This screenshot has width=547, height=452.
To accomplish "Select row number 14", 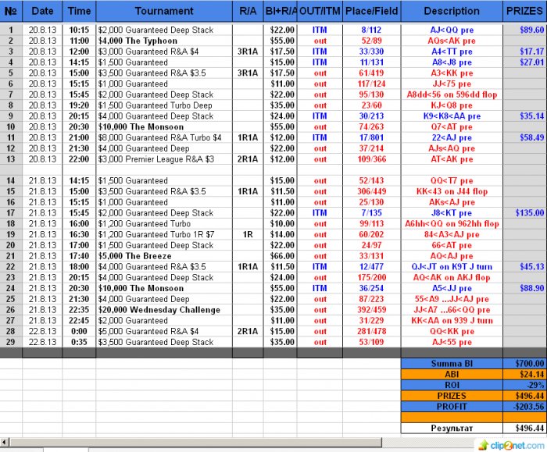I will [11, 180].
